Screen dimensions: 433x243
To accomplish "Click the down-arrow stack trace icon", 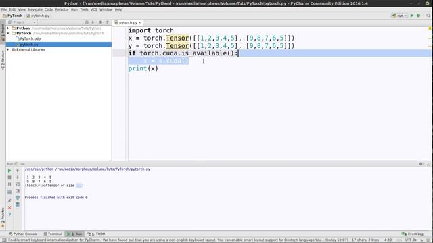I will click(x=18, y=178).
